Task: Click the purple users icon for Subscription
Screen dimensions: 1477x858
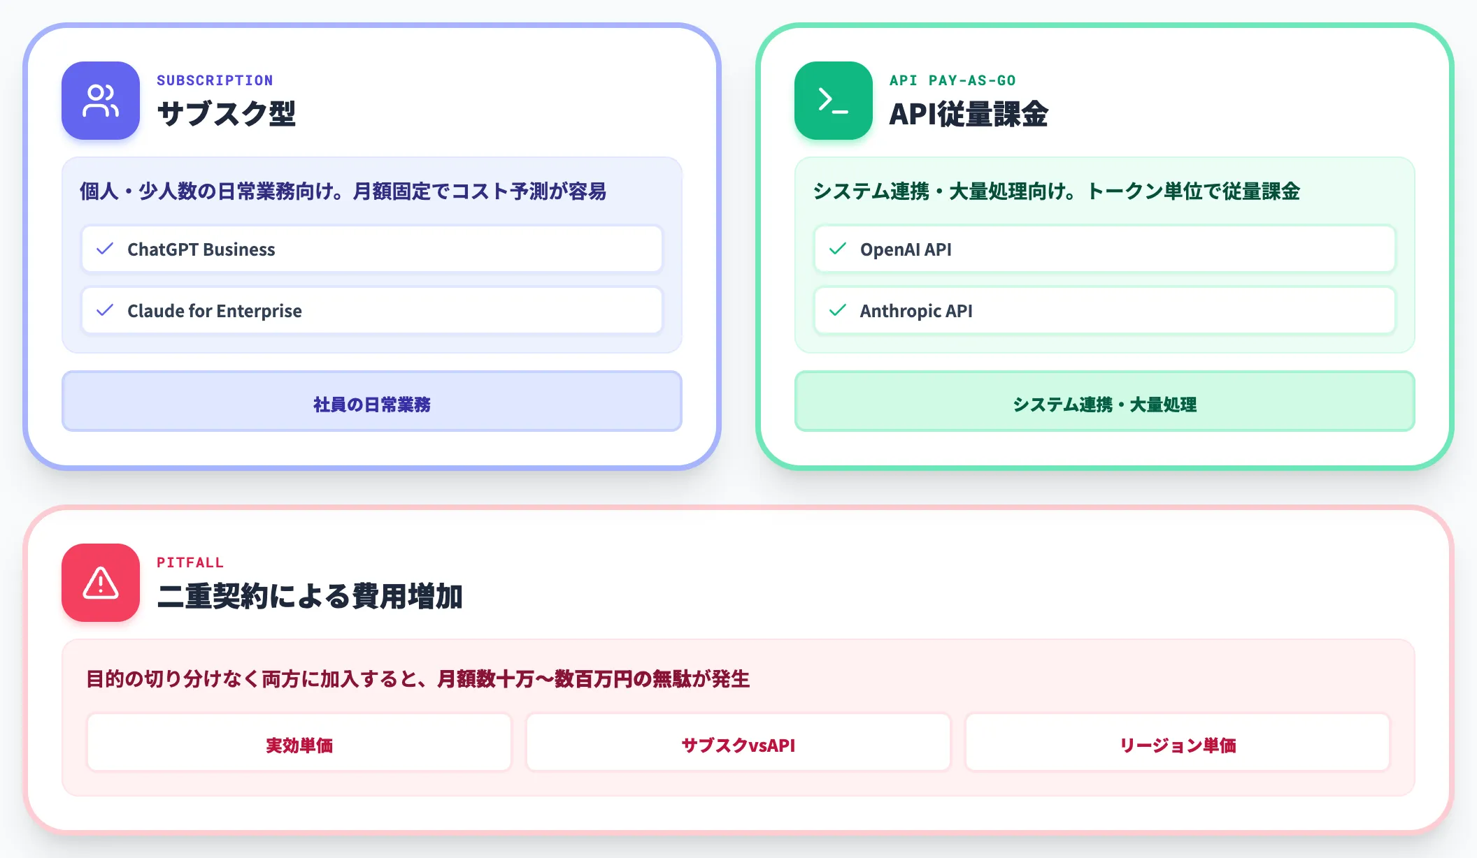Action: click(101, 101)
